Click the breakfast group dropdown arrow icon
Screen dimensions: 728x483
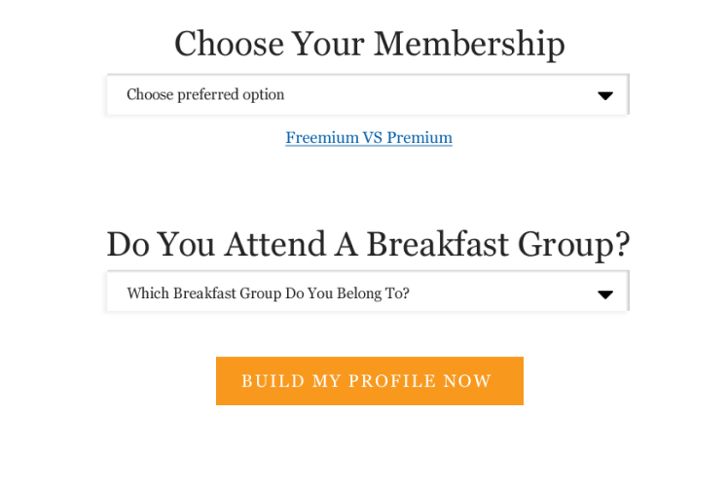pyautogui.click(x=605, y=294)
